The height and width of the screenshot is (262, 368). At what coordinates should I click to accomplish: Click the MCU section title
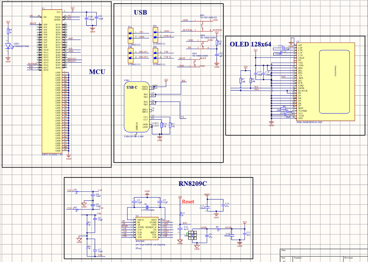coord(97,72)
